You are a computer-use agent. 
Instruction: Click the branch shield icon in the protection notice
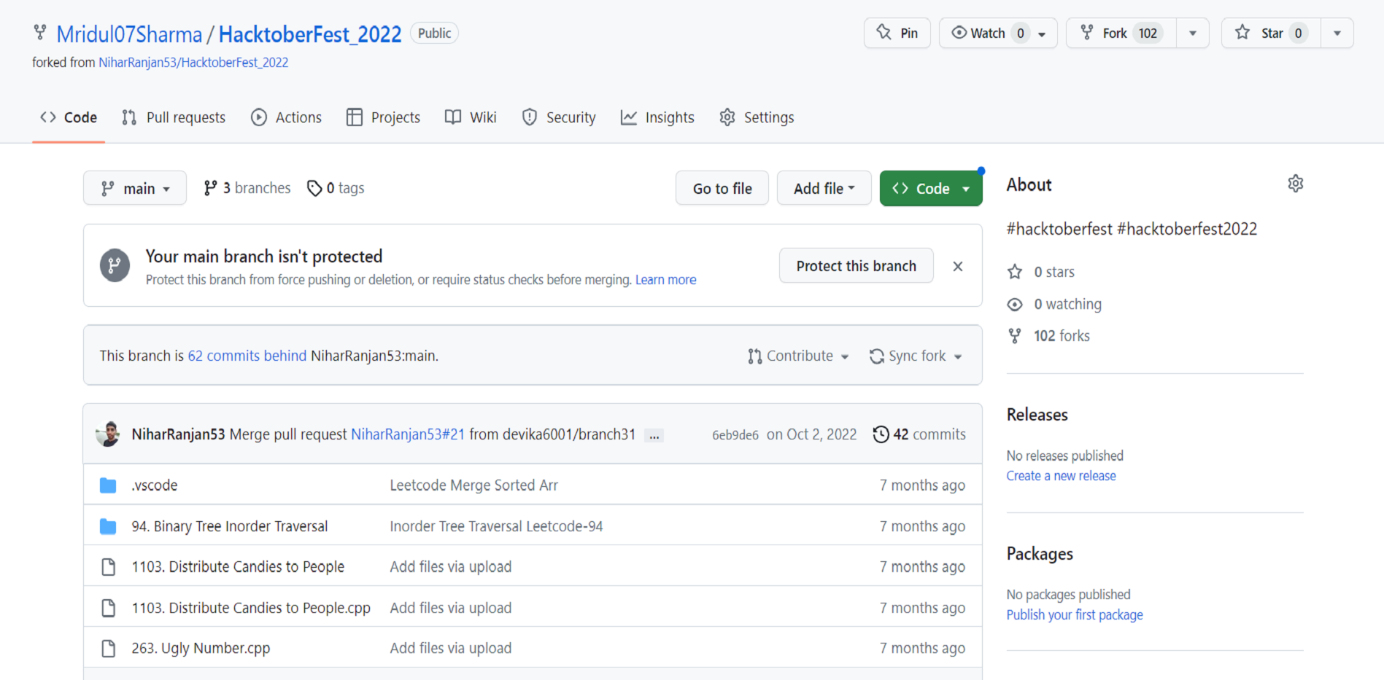(x=115, y=266)
